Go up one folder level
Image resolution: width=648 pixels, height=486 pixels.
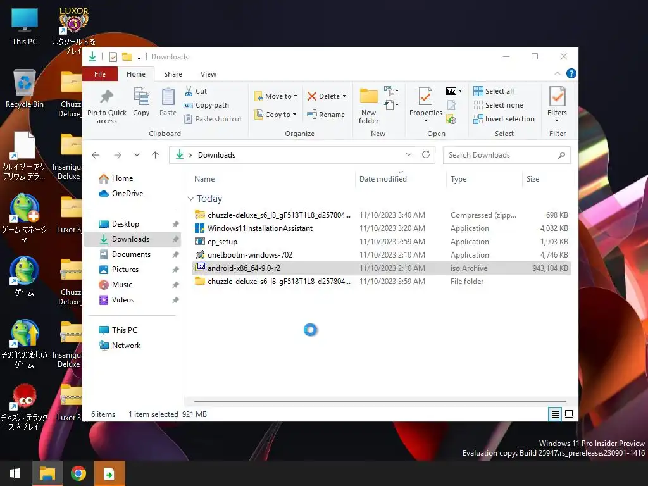[156, 155]
